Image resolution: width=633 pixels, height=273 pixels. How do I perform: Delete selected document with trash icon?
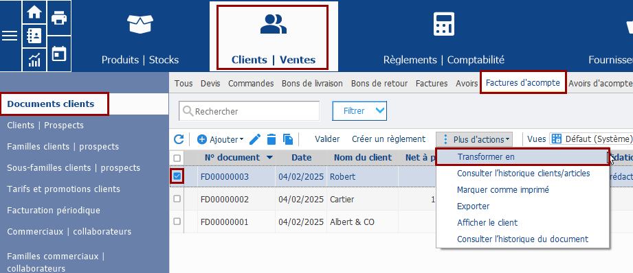coord(271,139)
